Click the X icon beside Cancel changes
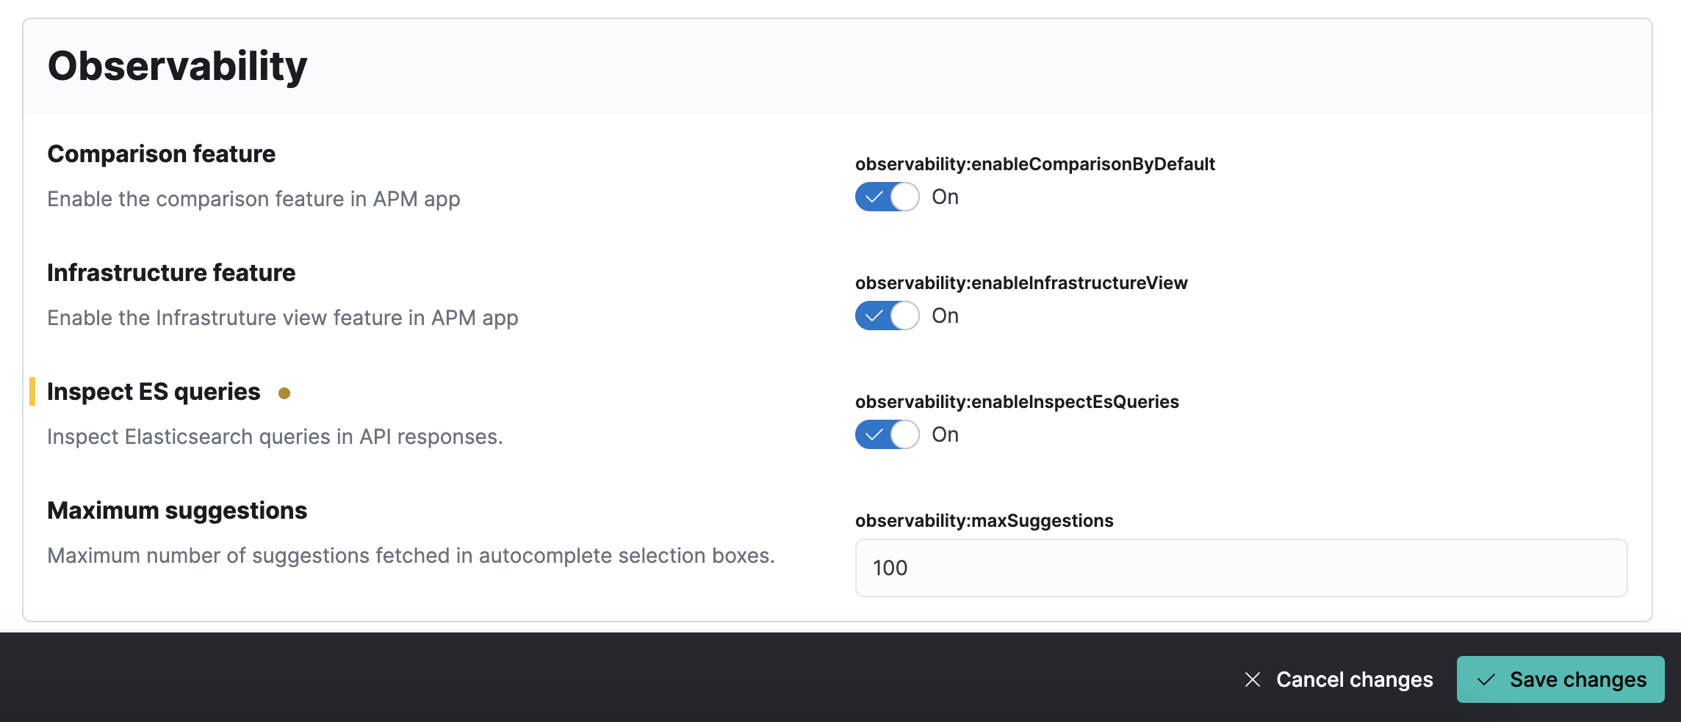The width and height of the screenshot is (1681, 722). [x=1253, y=679]
